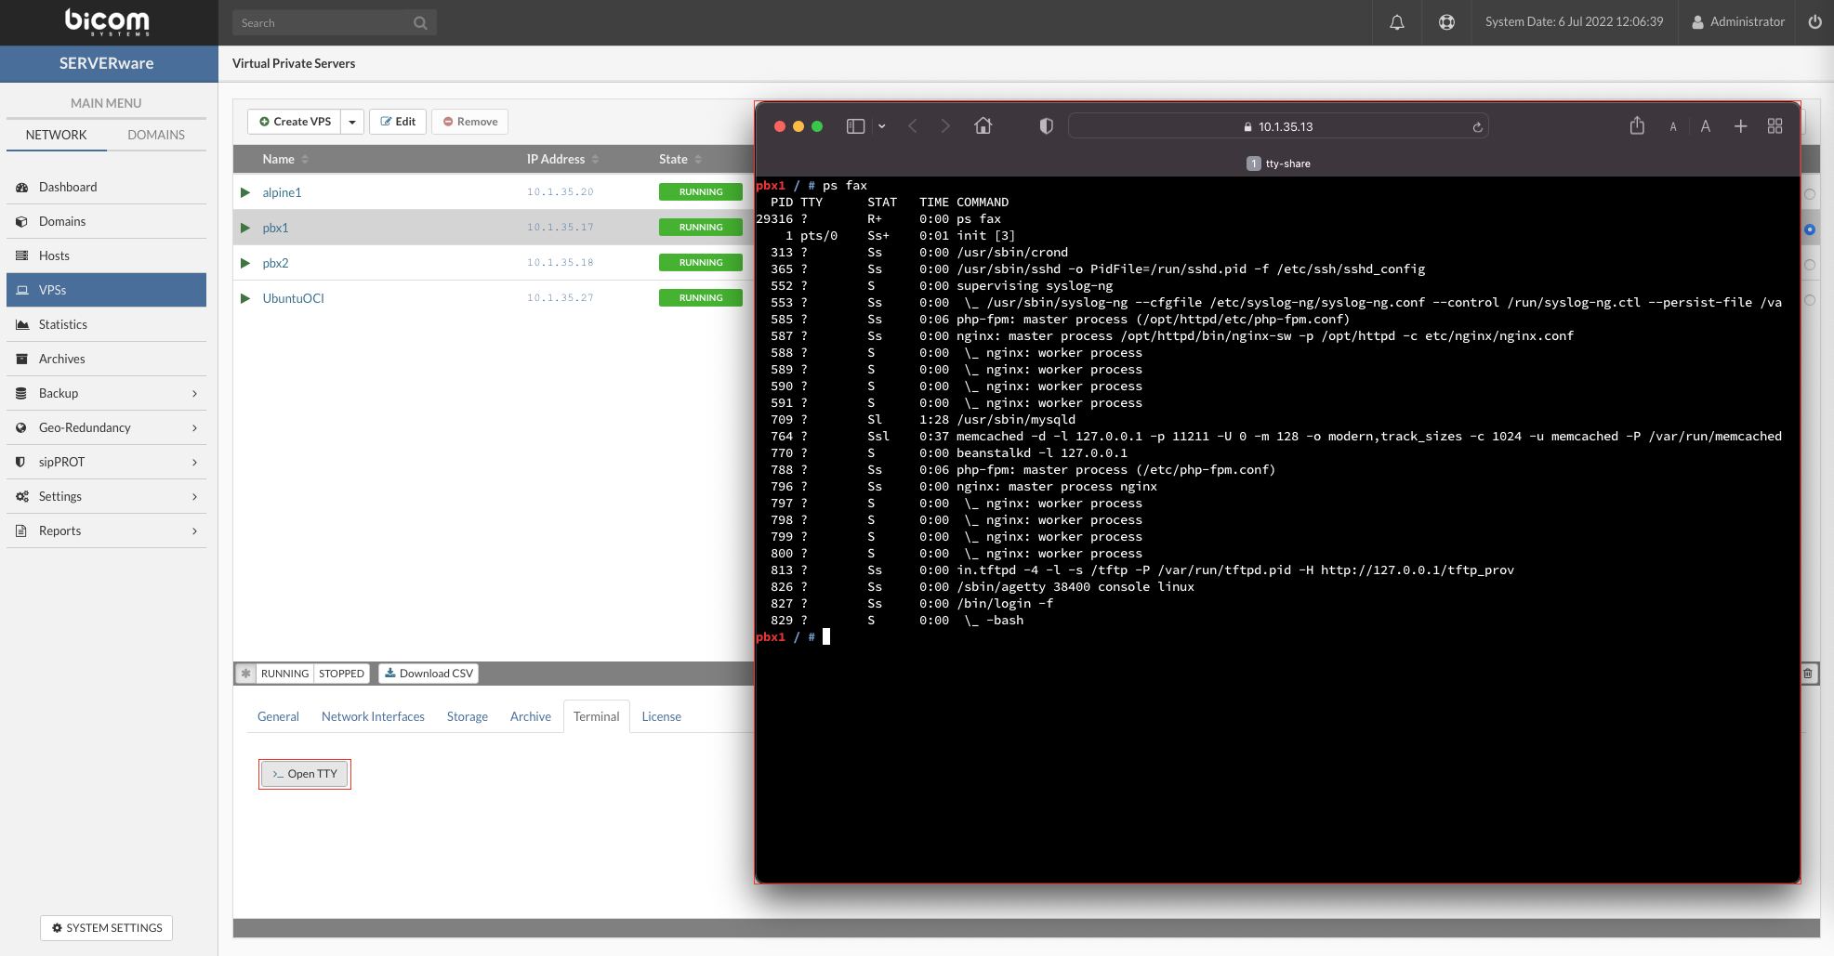Screen dimensions: 1834x956
Task: Toggle the RUNNING filter
Action: (284, 674)
